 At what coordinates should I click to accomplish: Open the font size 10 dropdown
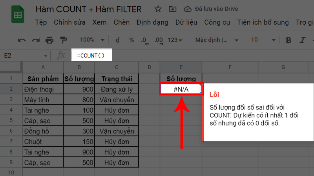click(x=262, y=40)
